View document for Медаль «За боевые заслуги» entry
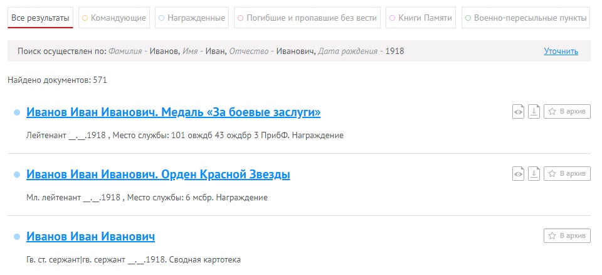The height and width of the screenshot is (275, 602). (x=518, y=112)
